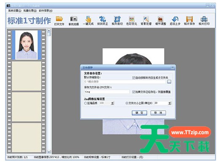Screen dimensions: 219x162
Task: Click the browse button beside the save path
Action: pyautogui.click(x=169, y=82)
